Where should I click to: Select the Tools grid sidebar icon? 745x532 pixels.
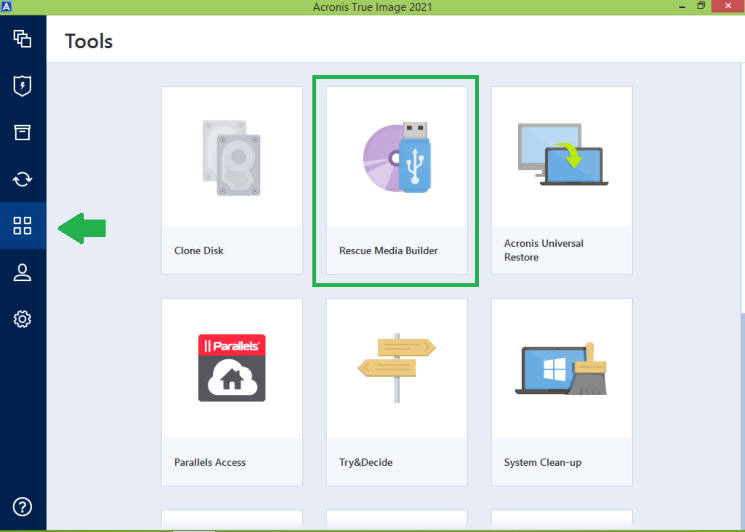(x=22, y=226)
